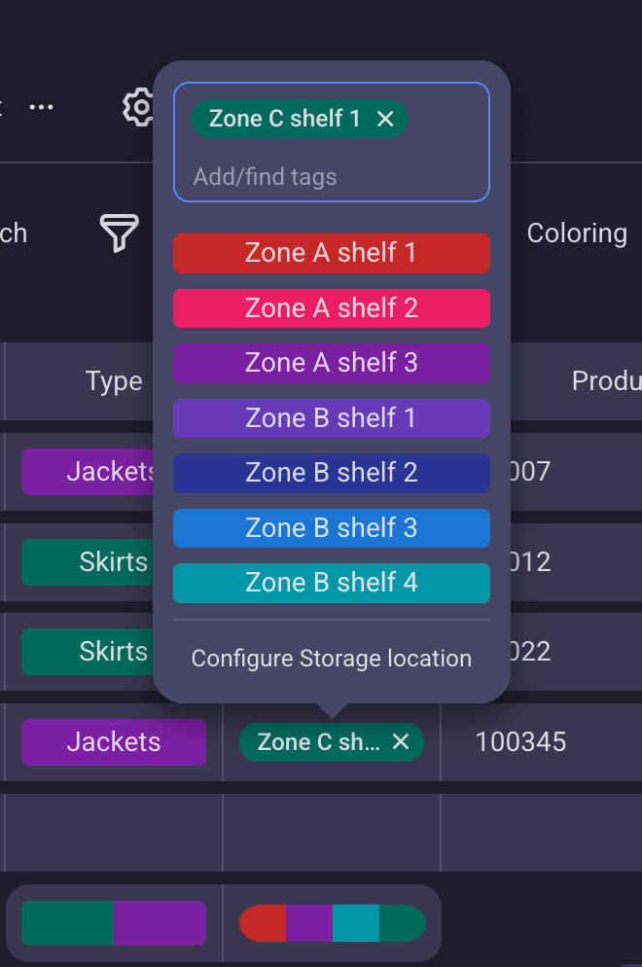642x967 pixels.
Task: Pick the Zone B shelf 3 tag
Action: click(x=331, y=527)
